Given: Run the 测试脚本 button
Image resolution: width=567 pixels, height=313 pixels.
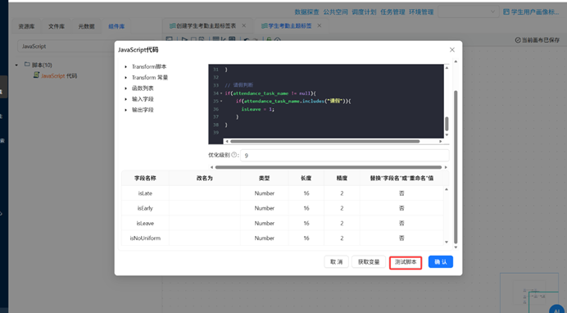Looking at the screenshot, I should [406, 262].
